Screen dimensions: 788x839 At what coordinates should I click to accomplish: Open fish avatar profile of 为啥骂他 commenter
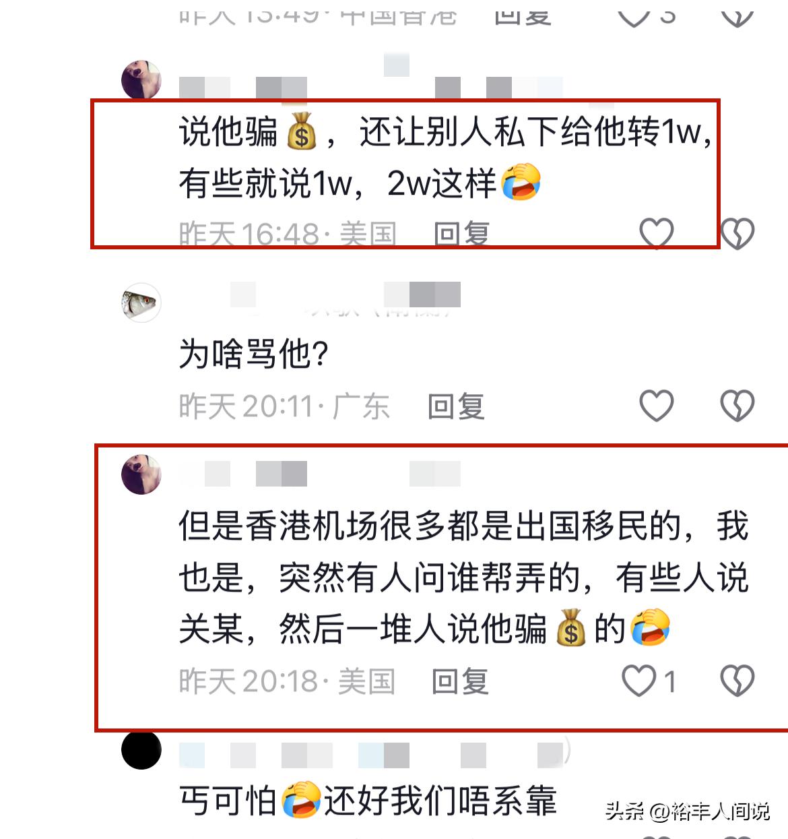tap(141, 303)
